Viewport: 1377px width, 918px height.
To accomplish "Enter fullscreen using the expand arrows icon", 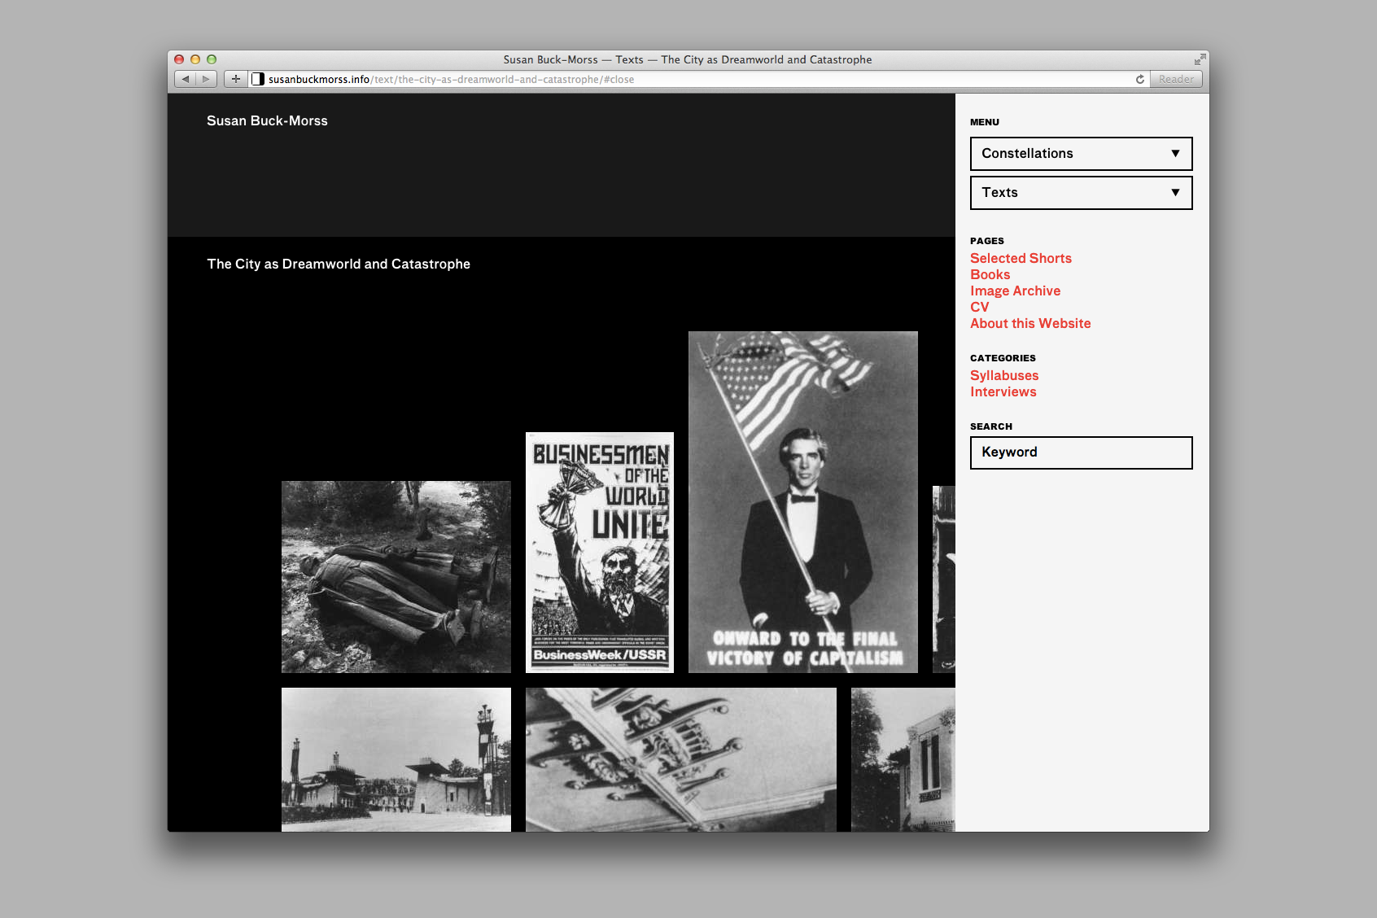I will click(x=1200, y=59).
